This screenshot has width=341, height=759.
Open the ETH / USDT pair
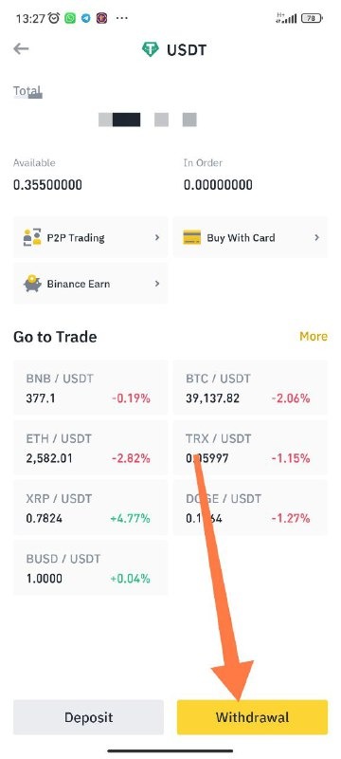click(90, 448)
